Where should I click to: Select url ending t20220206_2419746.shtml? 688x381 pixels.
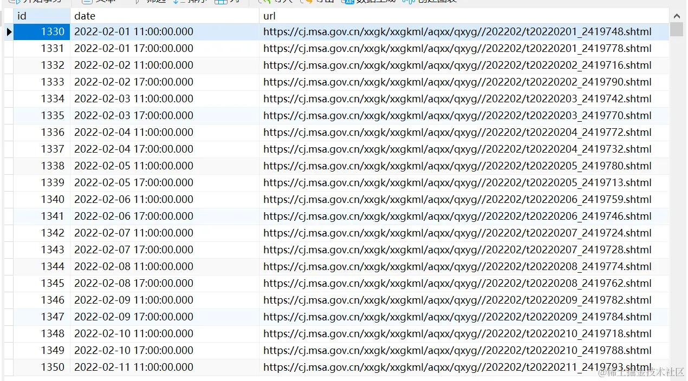pyautogui.click(x=464, y=216)
